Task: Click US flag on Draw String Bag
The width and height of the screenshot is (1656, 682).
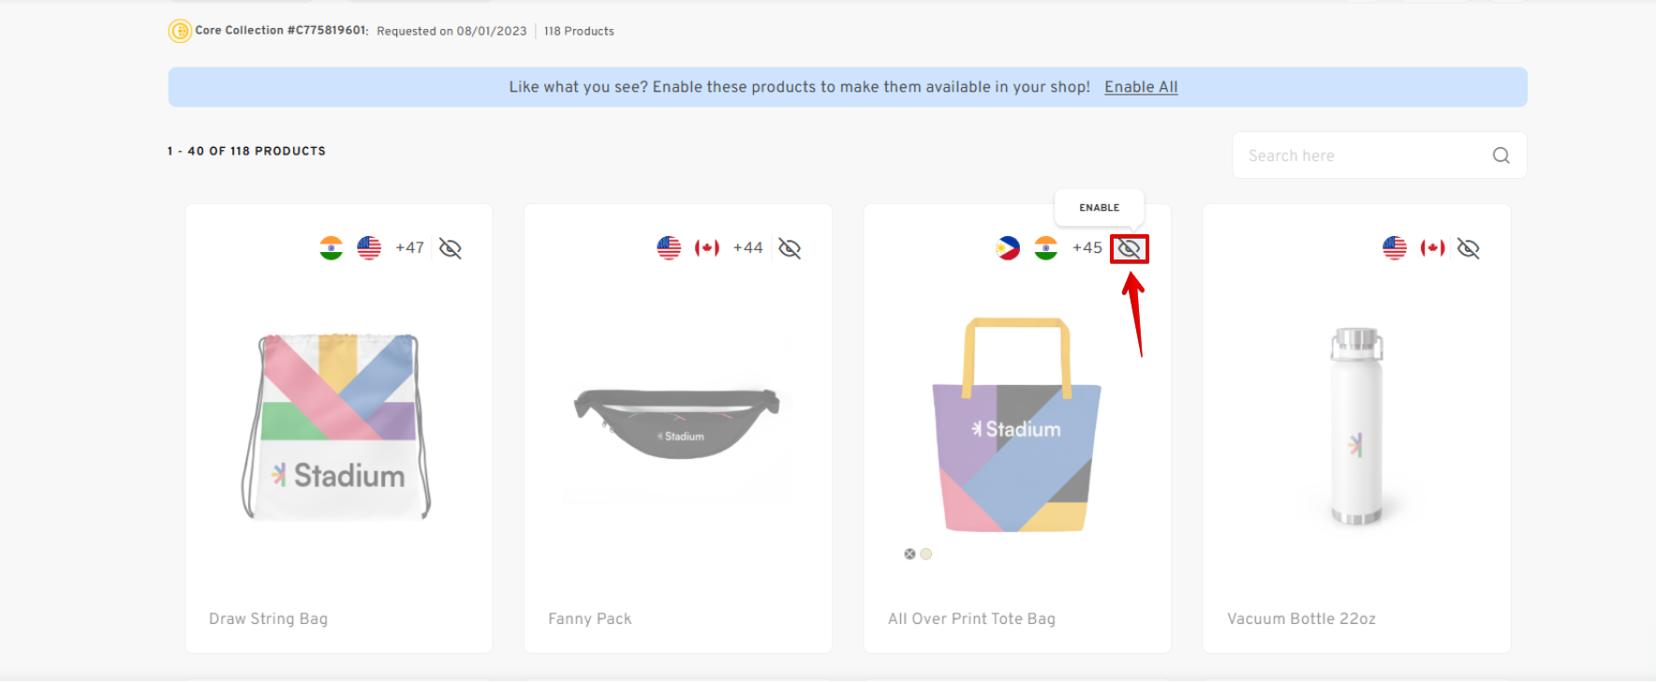Action: tap(369, 248)
